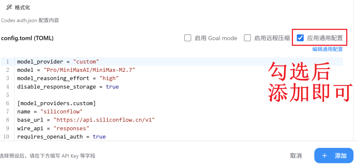The height and width of the screenshot is (167, 358).
Task: Click the Codex auth.json 配置内容 caption
Action: click(x=30, y=21)
